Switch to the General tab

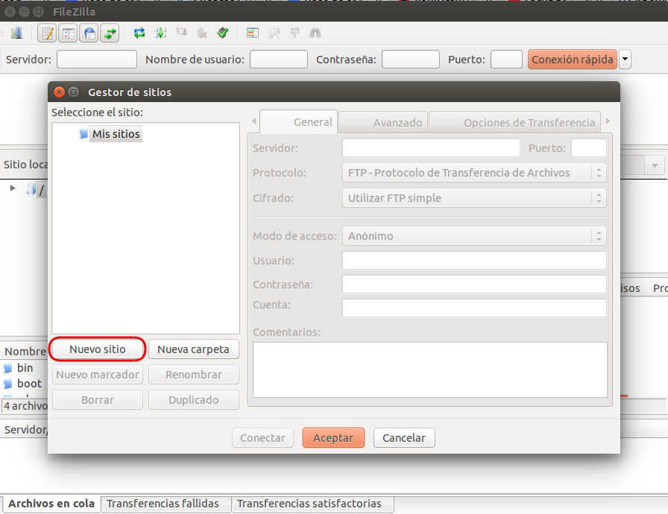click(x=299, y=122)
